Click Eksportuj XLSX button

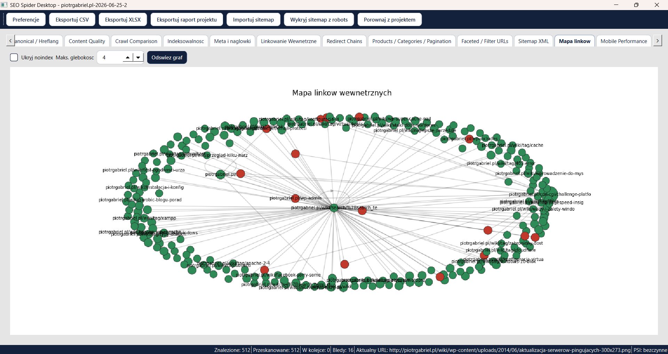123,19
